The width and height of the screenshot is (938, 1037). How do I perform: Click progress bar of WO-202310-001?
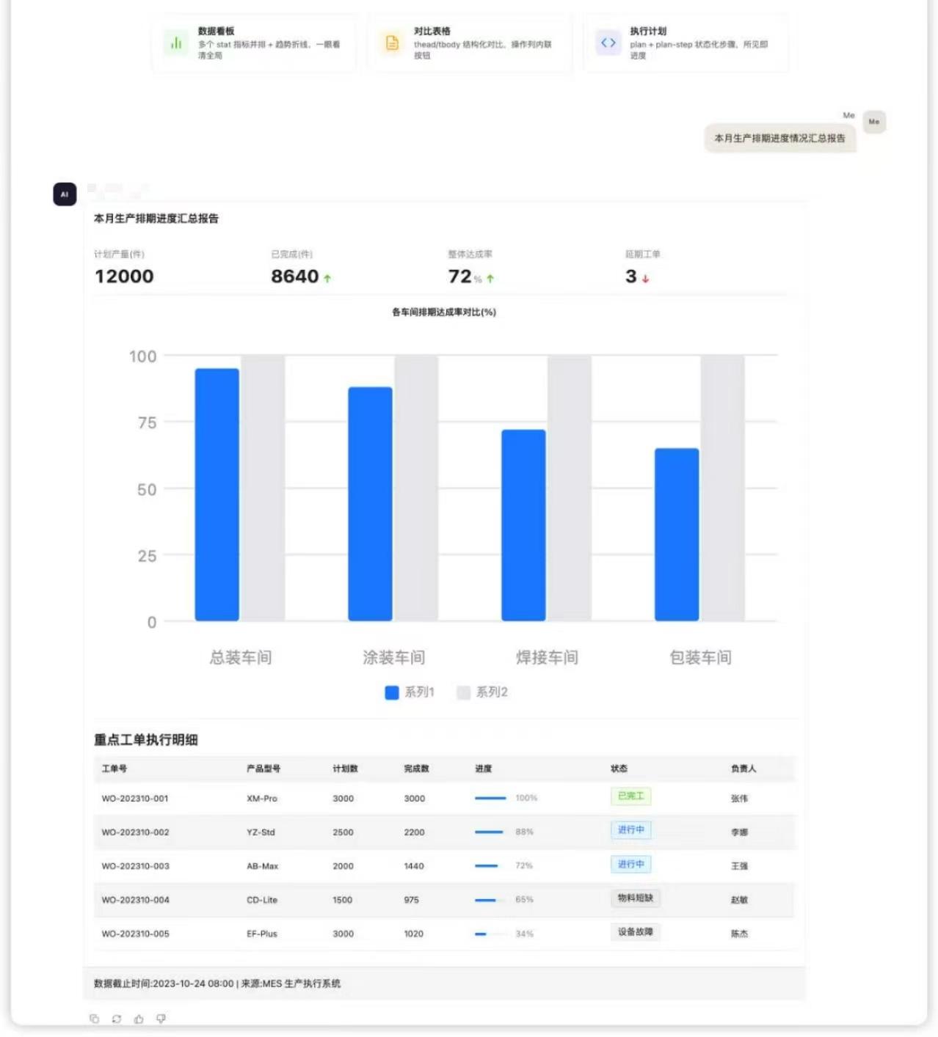coord(491,798)
